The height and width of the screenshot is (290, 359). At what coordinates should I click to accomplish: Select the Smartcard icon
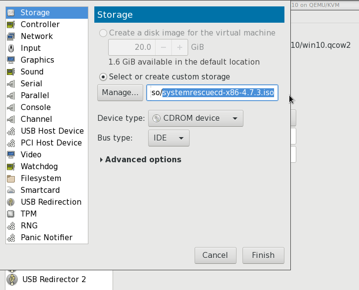coord(11,190)
